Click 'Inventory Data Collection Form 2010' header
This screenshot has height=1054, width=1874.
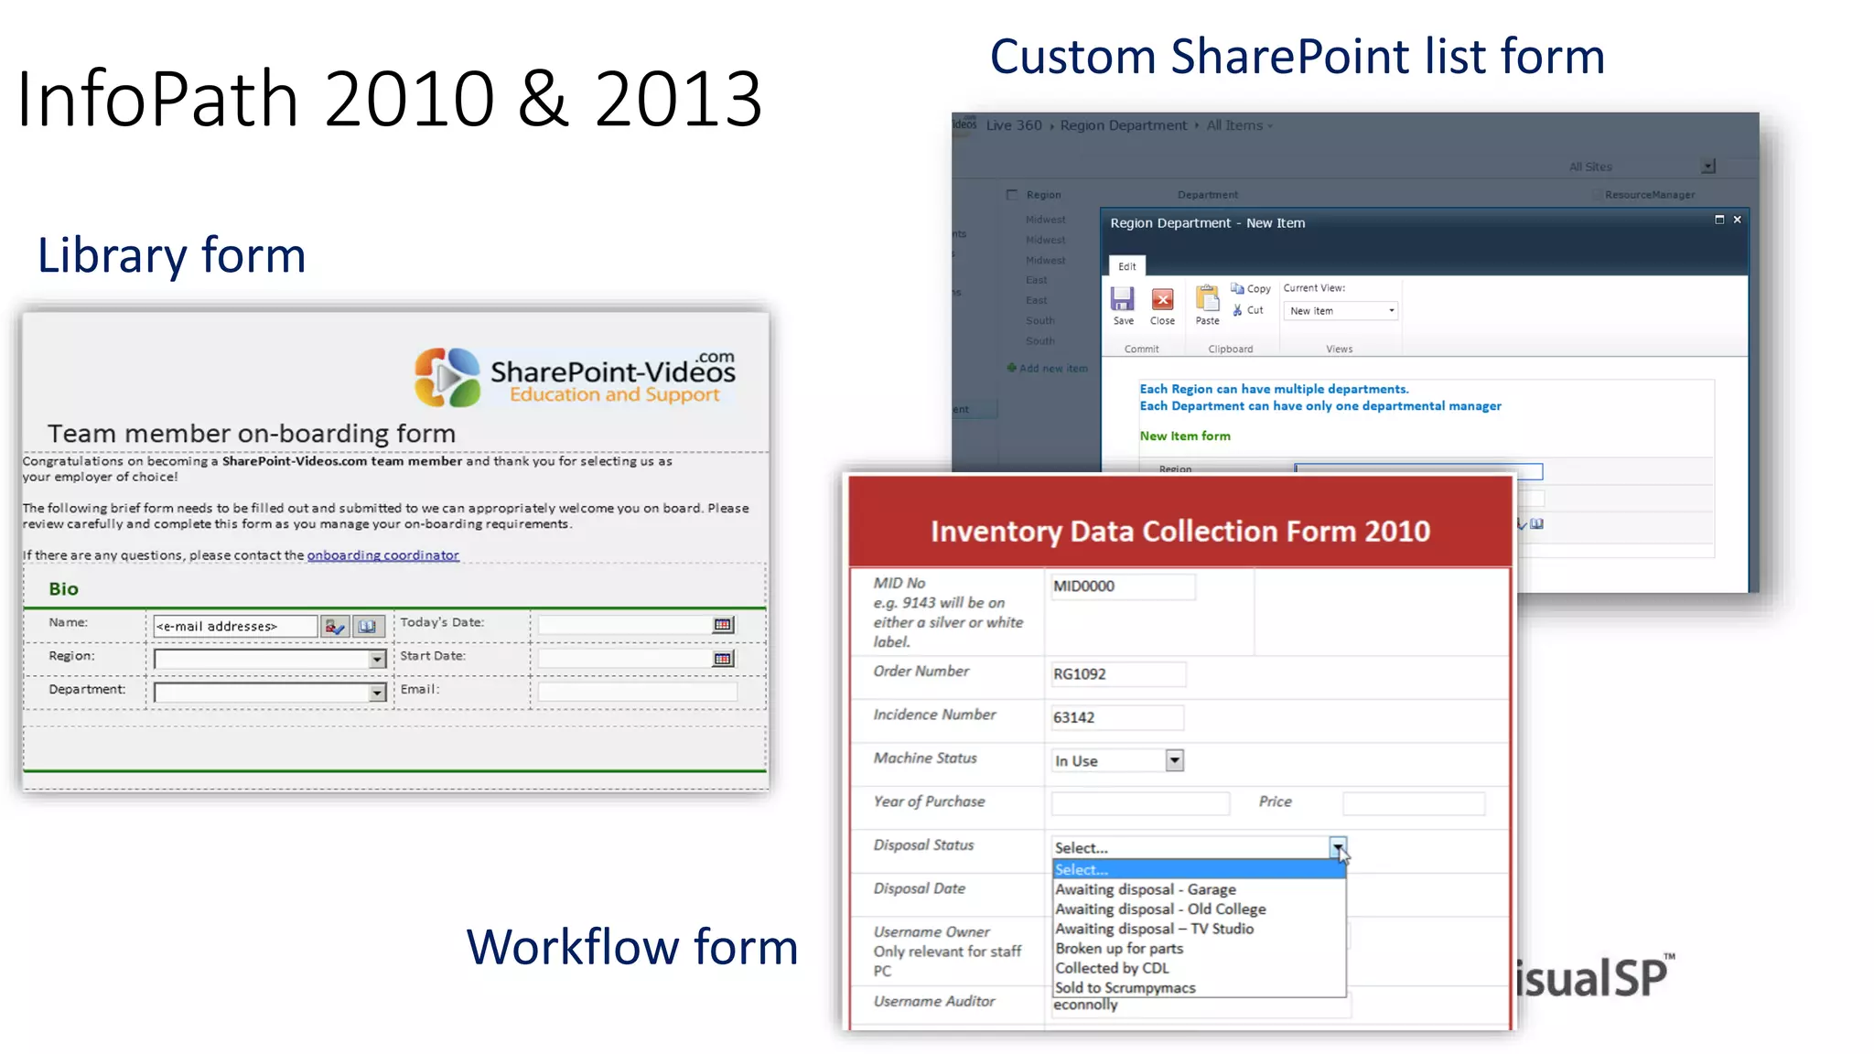[x=1180, y=532]
